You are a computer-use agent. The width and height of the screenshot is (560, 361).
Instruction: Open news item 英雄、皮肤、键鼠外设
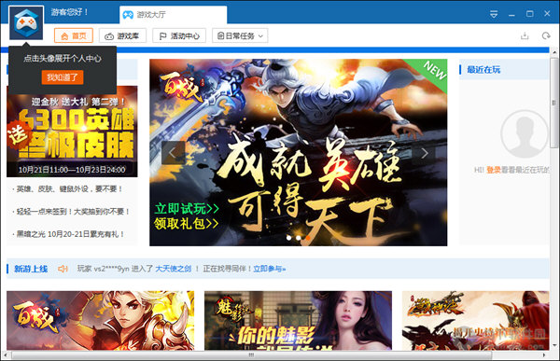(x=68, y=188)
